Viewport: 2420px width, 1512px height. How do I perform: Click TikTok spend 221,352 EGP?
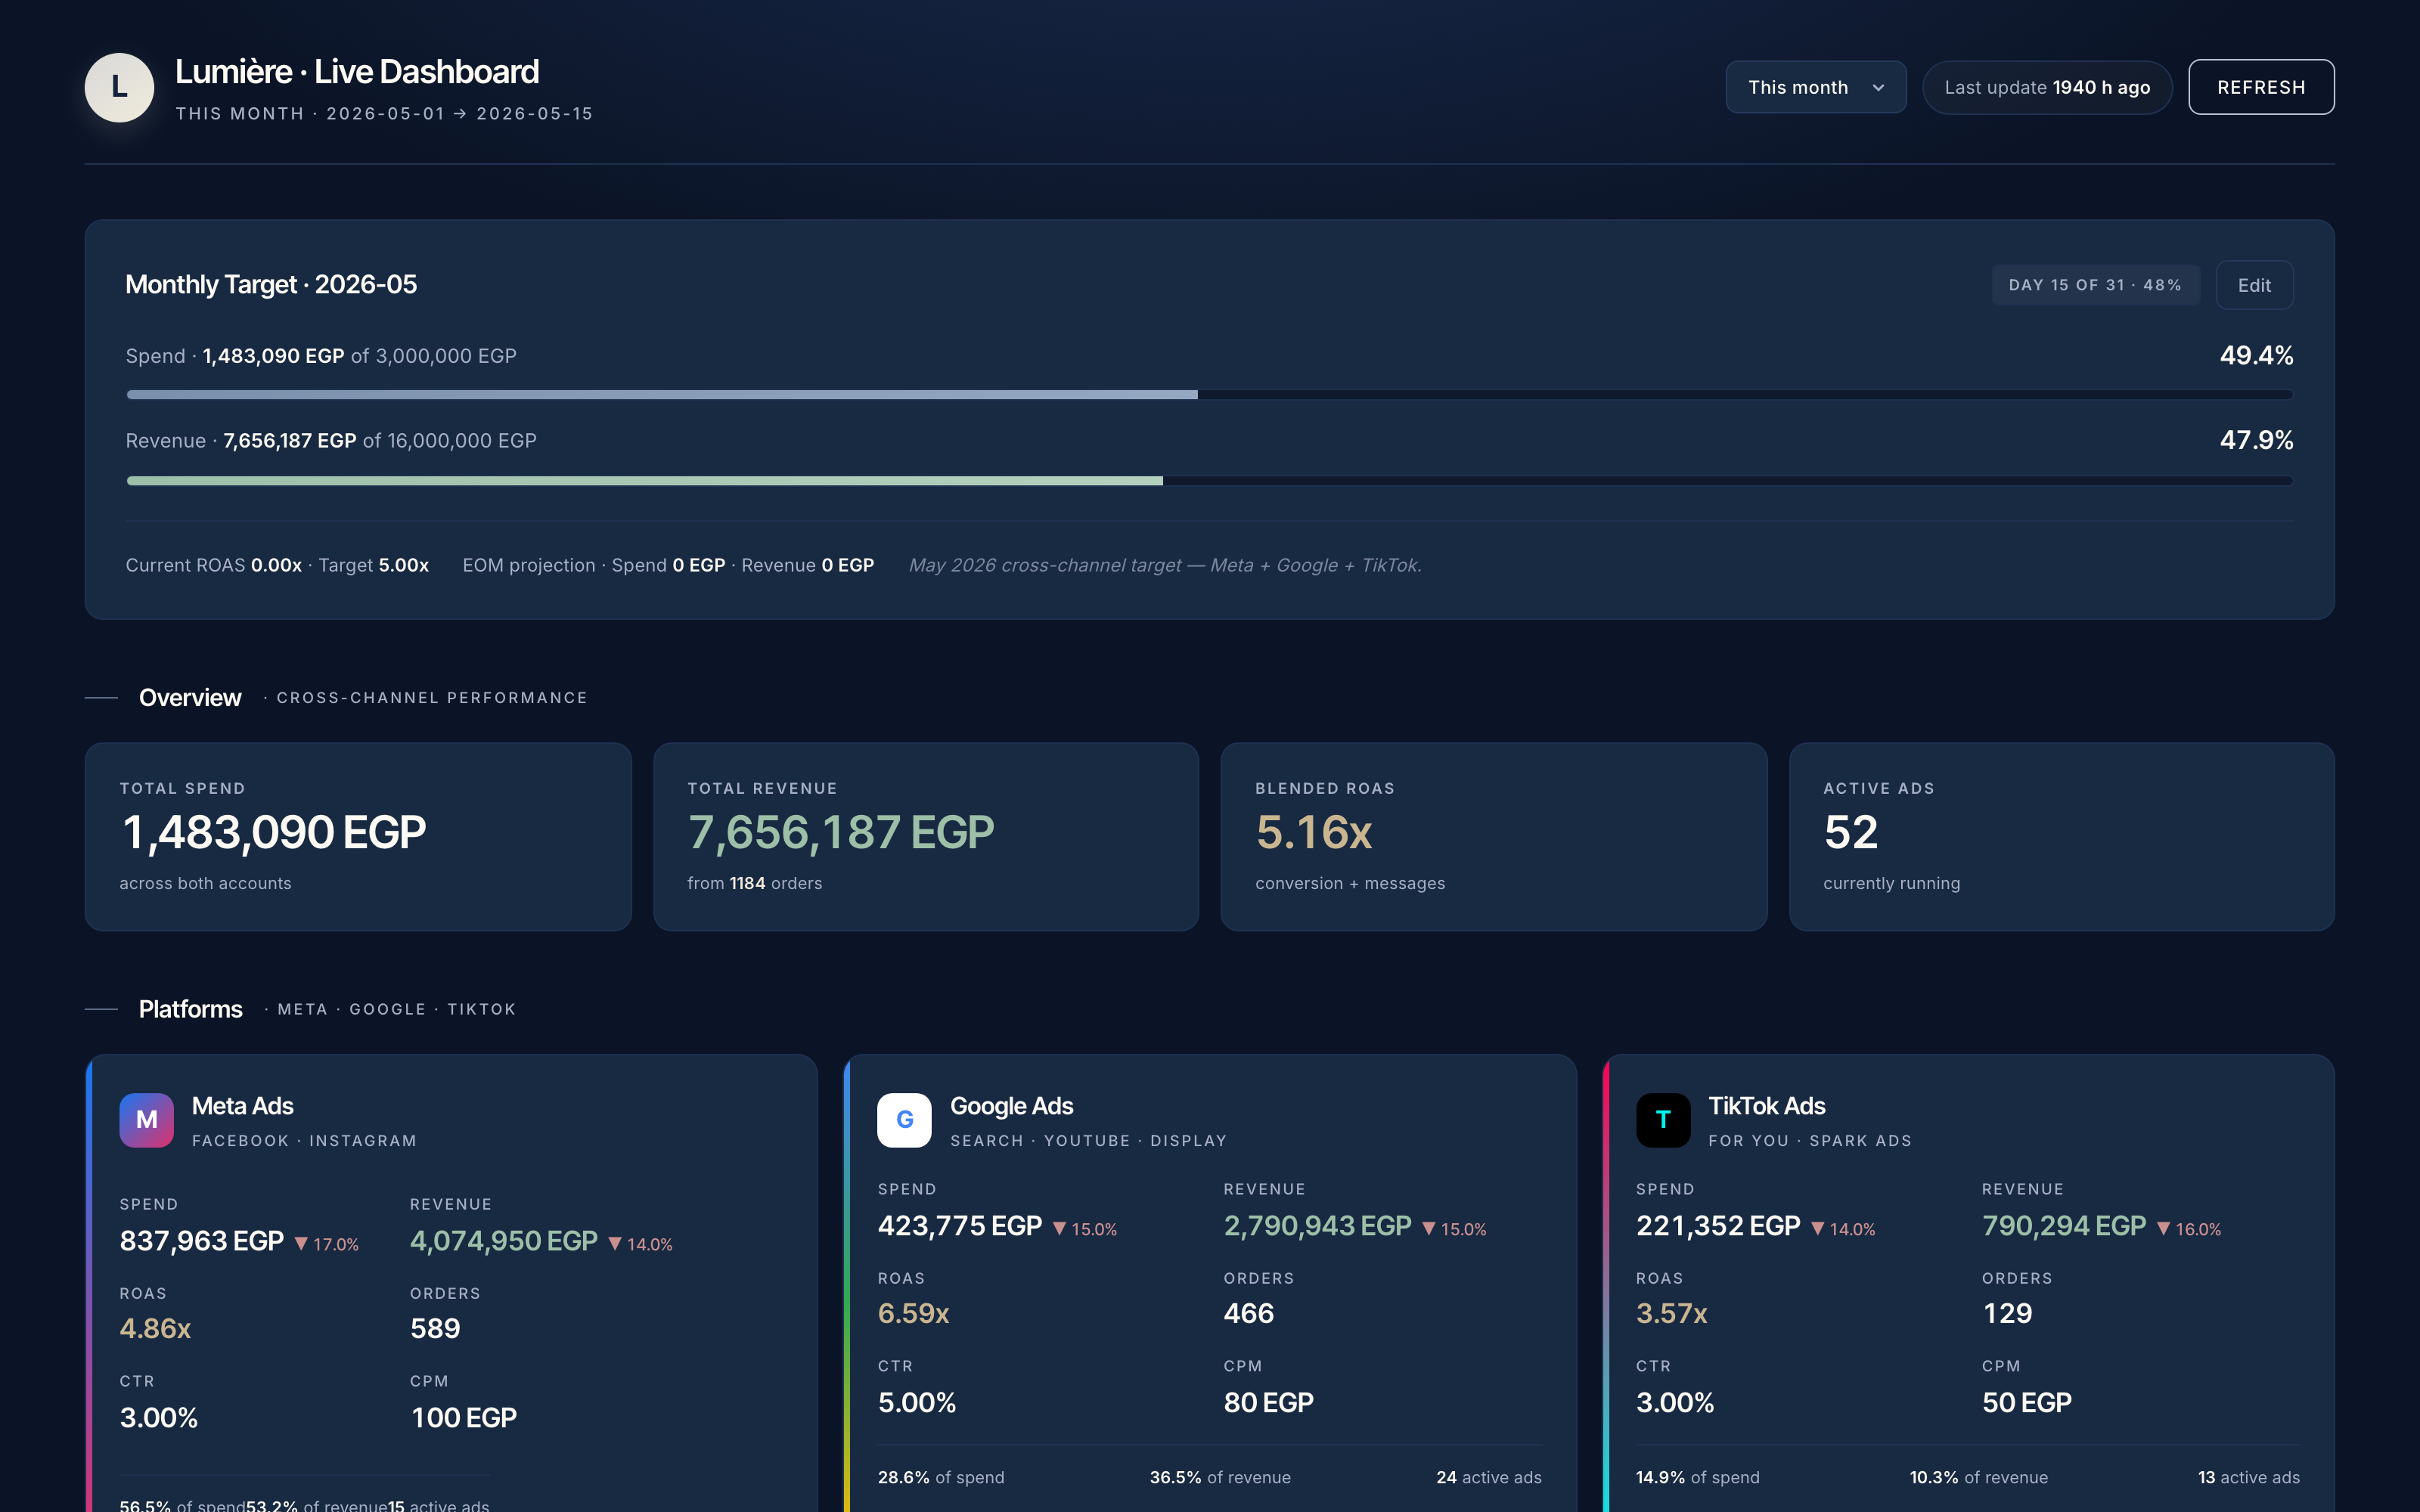pos(1718,1226)
